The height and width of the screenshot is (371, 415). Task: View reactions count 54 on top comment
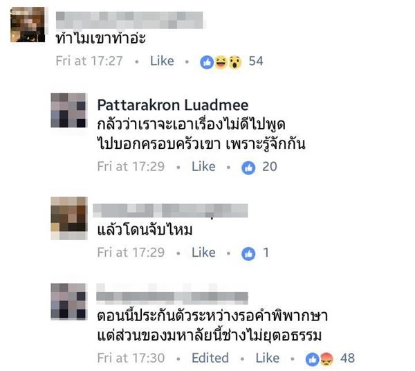[x=256, y=61]
